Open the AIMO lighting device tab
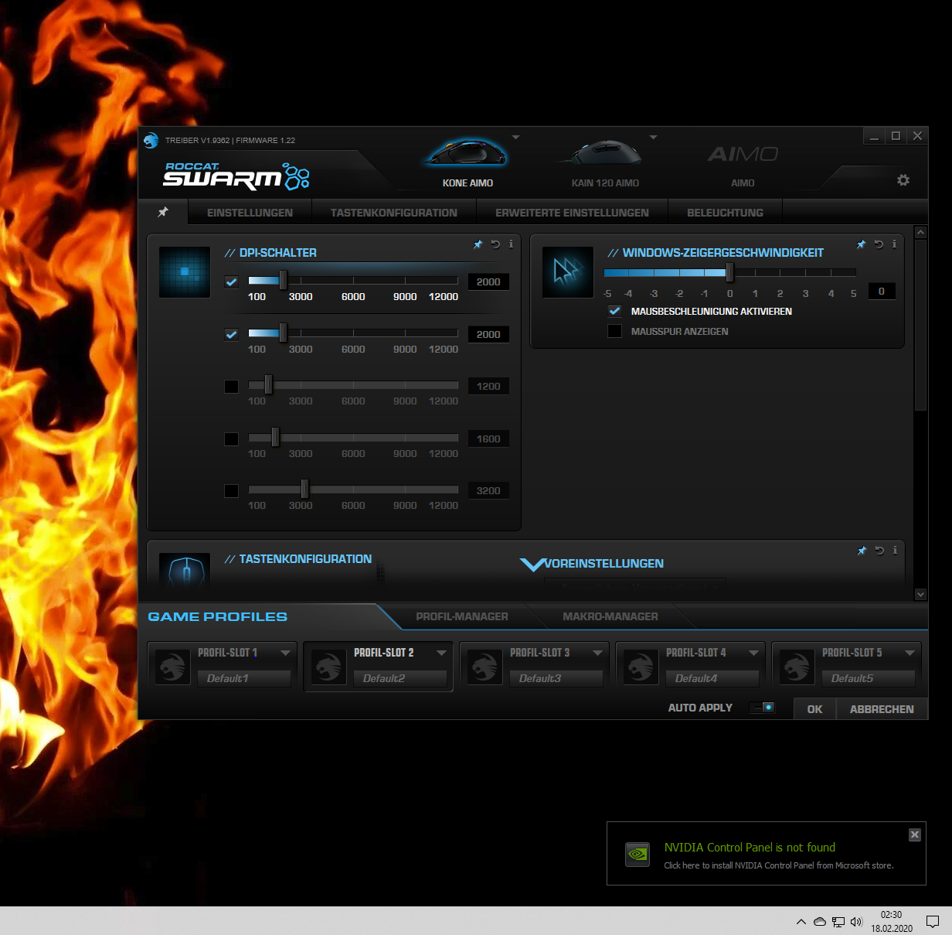This screenshot has height=935, width=952. click(x=743, y=162)
